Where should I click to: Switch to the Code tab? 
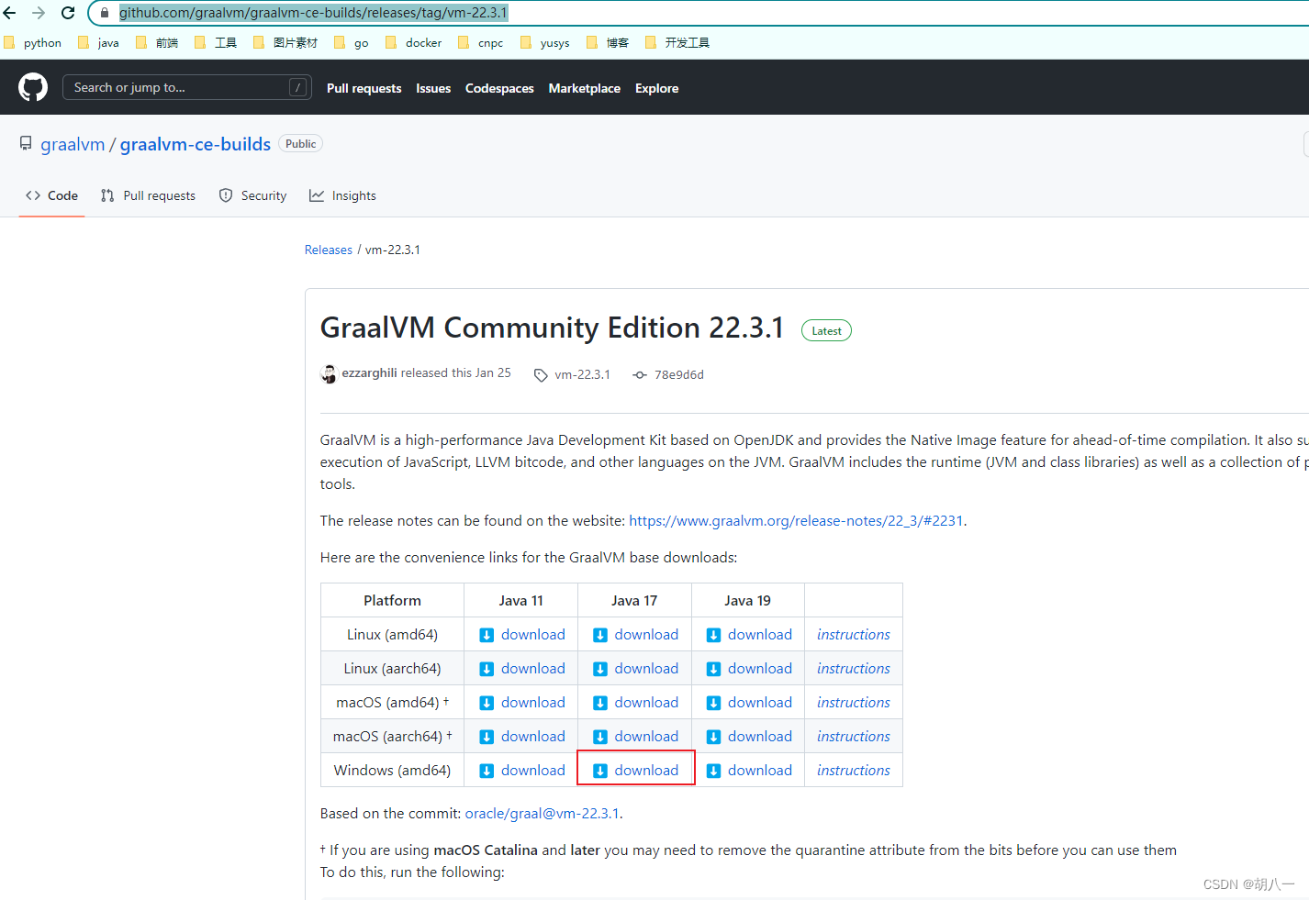click(x=51, y=195)
